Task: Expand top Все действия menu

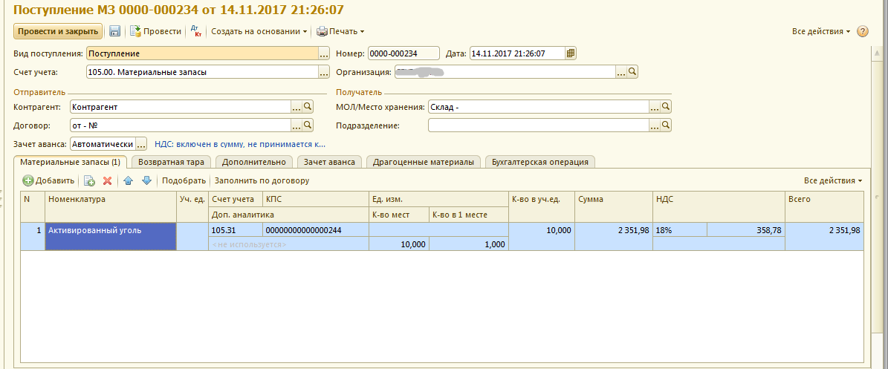Action: coord(821,31)
